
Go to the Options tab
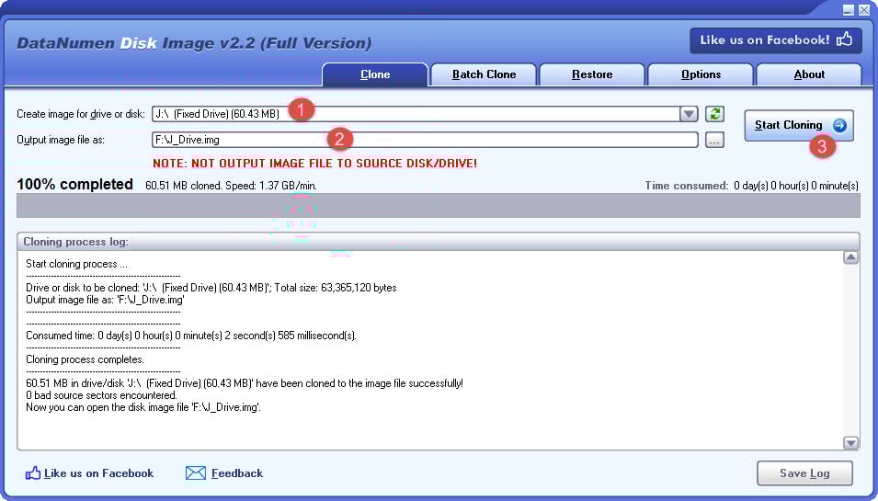pos(701,74)
